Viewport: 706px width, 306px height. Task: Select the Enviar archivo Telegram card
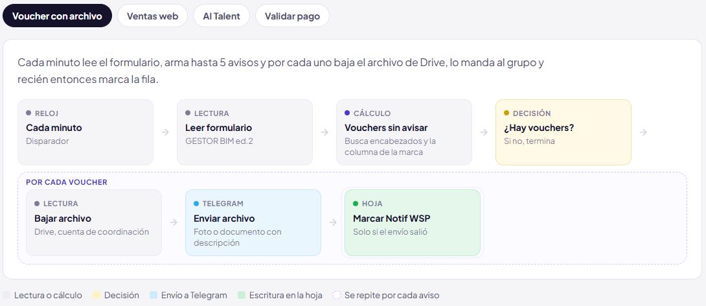(x=253, y=222)
